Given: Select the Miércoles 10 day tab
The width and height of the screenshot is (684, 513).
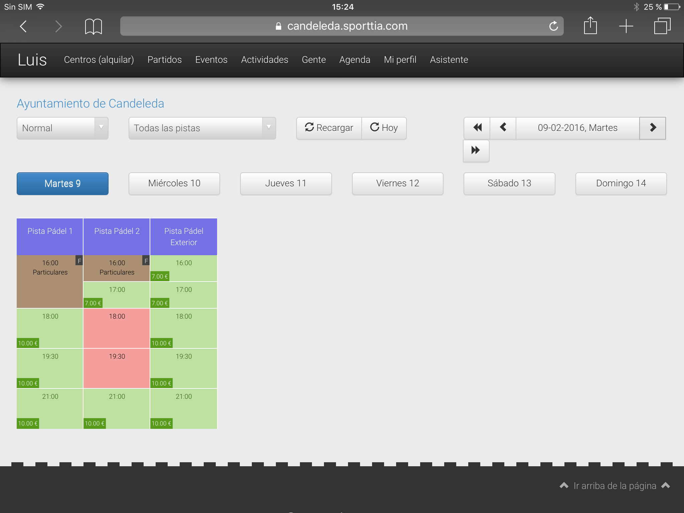Looking at the screenshot, I should point(174,183).
